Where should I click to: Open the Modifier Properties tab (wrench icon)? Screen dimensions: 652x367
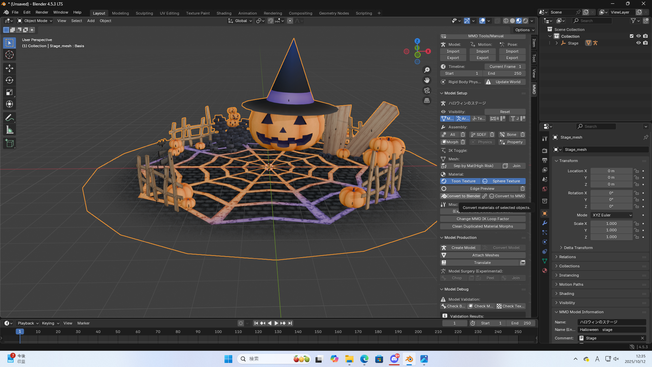click(544, 223)
